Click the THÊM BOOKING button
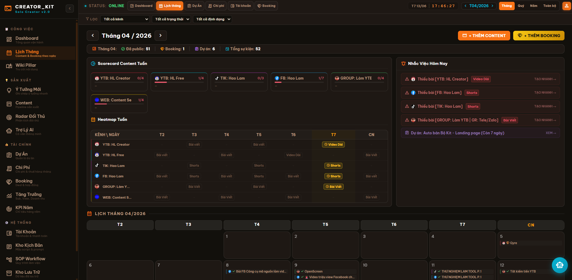This screenshot has width=572, height=280. point(539,36)
